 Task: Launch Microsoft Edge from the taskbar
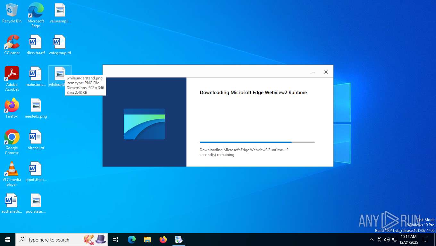(132, 240)
